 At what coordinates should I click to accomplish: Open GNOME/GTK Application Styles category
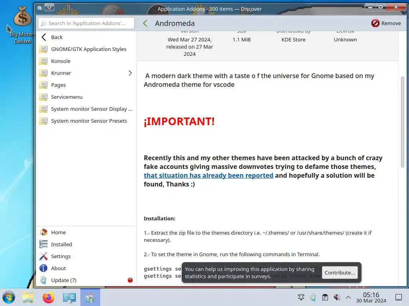pyautogui.click(x=86, y=49)
